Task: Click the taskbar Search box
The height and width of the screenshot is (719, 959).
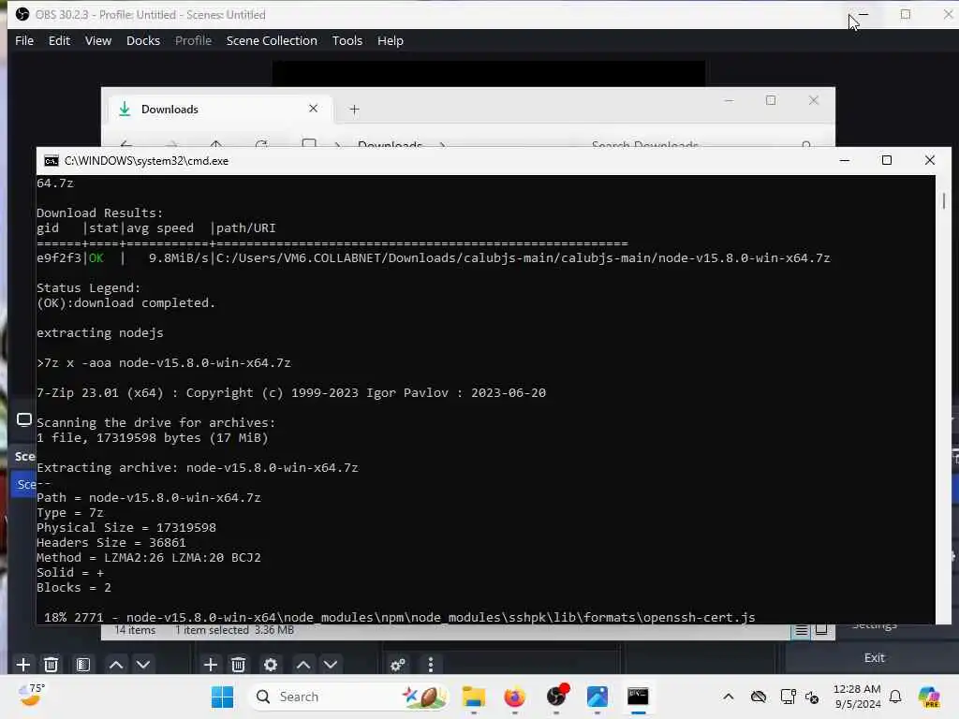Action: click(348, 697)
